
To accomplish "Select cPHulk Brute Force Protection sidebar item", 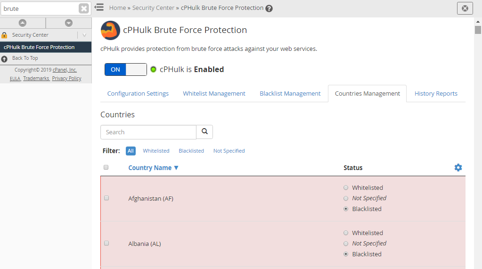I will [x=46, y=47].
